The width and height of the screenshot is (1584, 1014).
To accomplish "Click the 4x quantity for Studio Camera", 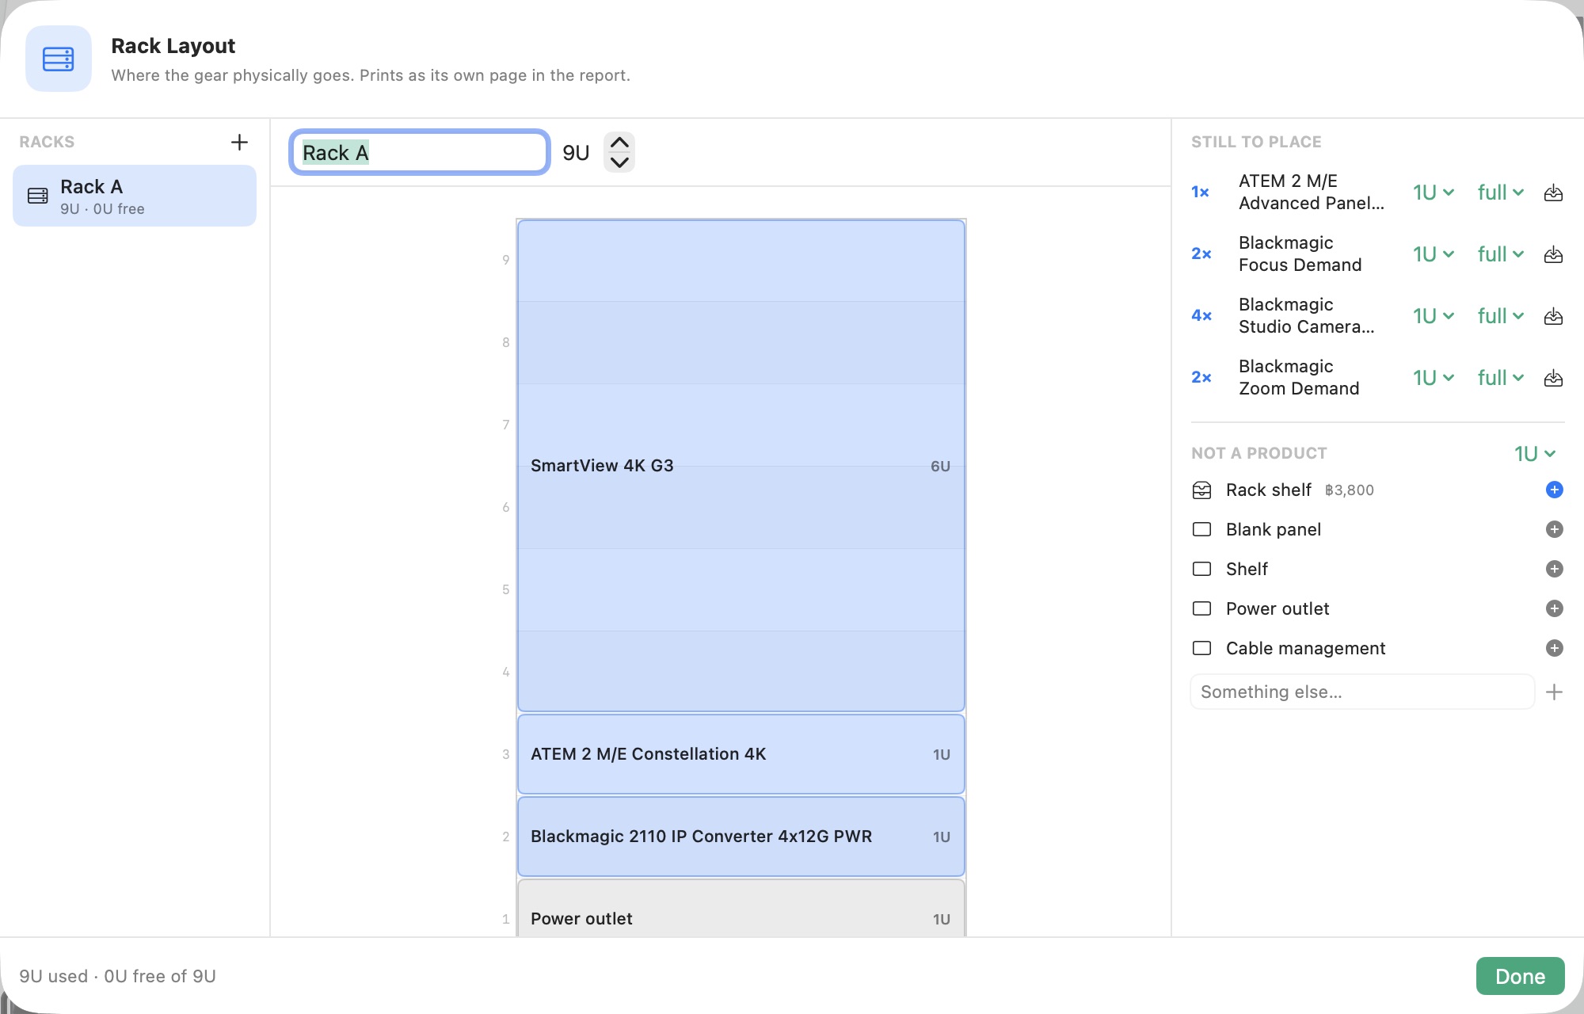I will [1201, 316].
